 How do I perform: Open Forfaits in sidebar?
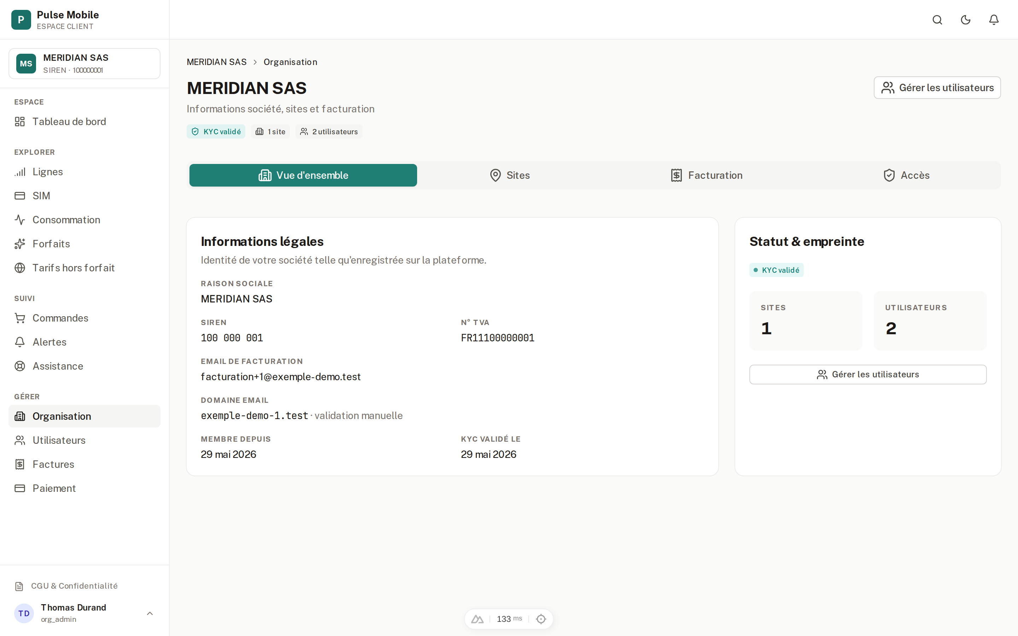coord(84,243)
